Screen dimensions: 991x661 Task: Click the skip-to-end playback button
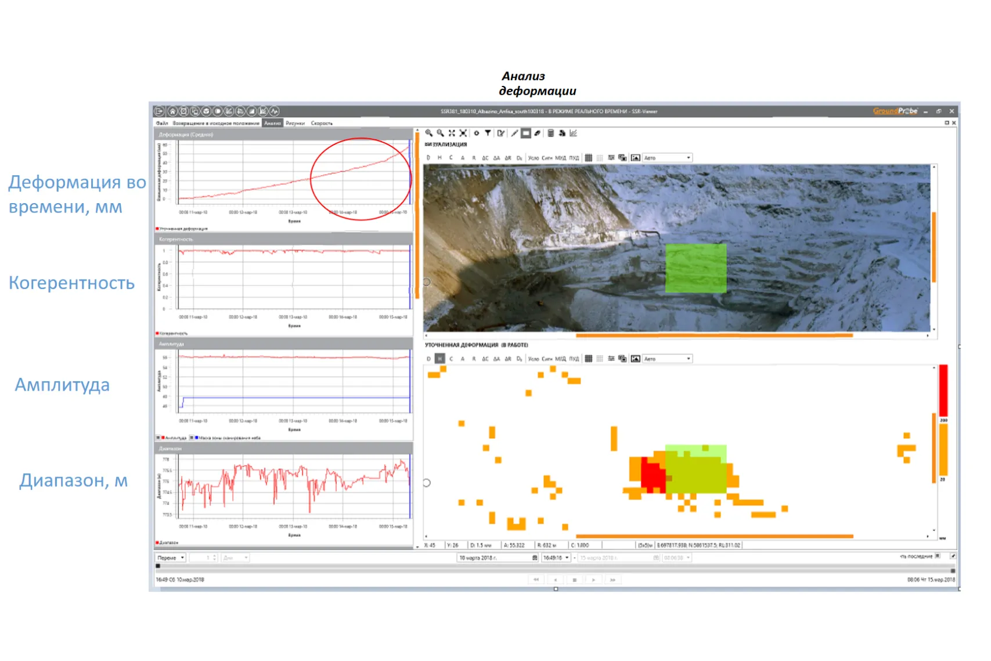pyautogui.click(x=612, y=580)
